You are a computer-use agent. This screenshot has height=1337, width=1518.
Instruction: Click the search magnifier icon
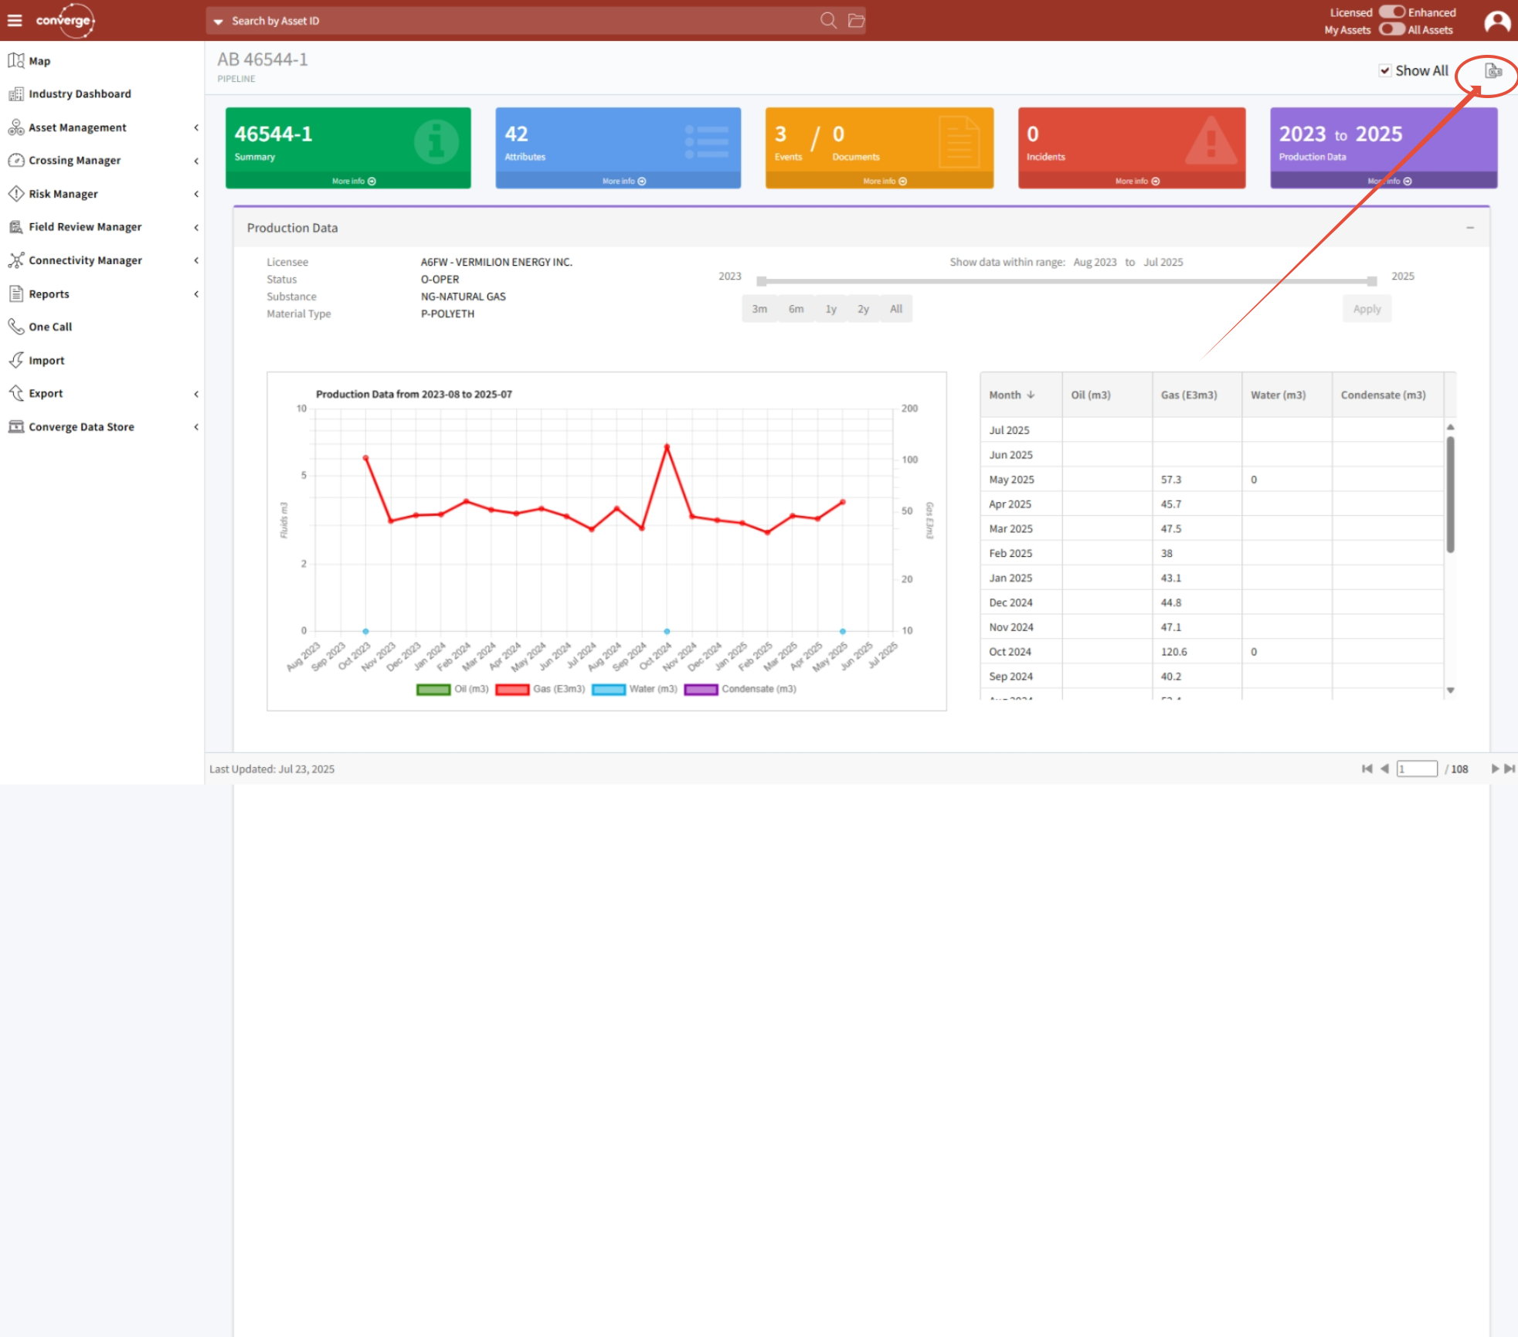[828, 20]
